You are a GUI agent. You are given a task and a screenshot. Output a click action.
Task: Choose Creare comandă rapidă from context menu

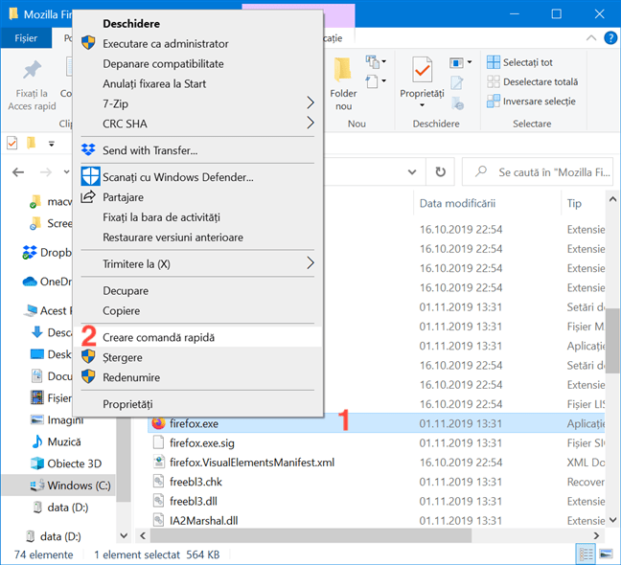click(x=159, y=337)
